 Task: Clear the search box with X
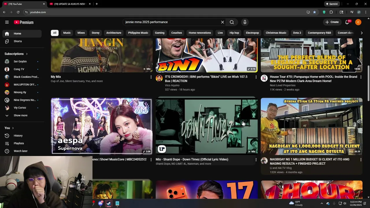223,22
